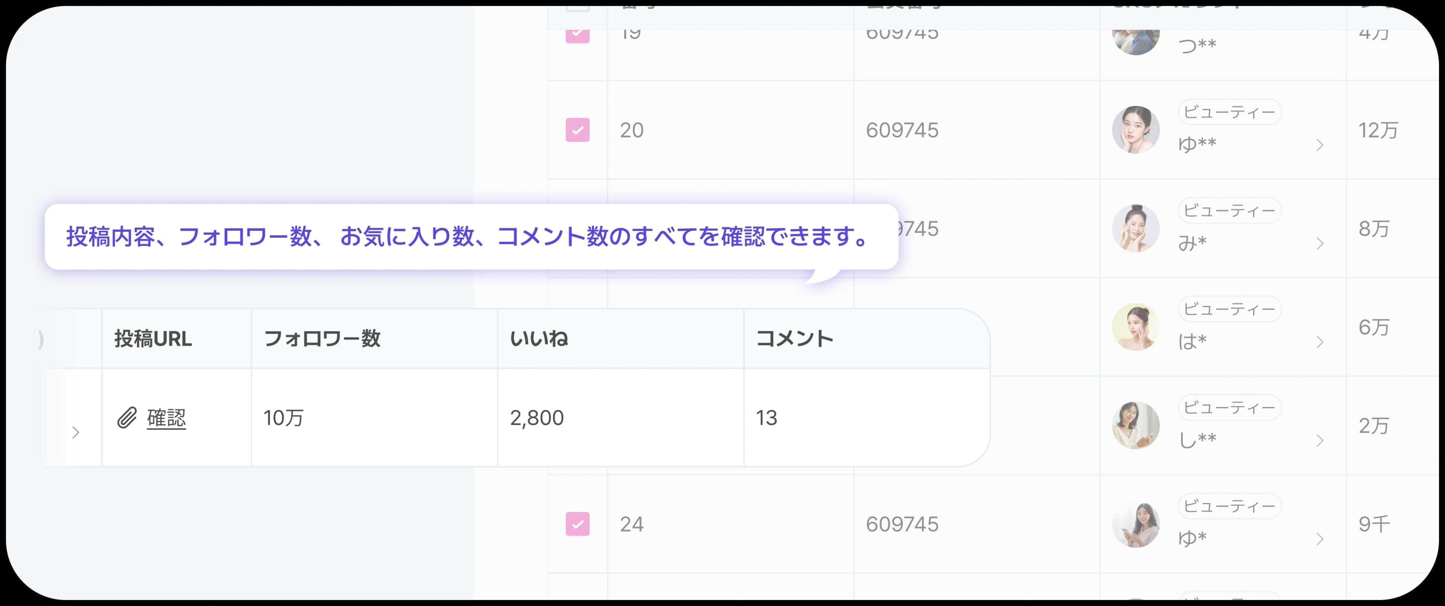This screenshot has width=1445, height=606.
Task: Open the み* profile avatar
Action: click(1135, 228)
